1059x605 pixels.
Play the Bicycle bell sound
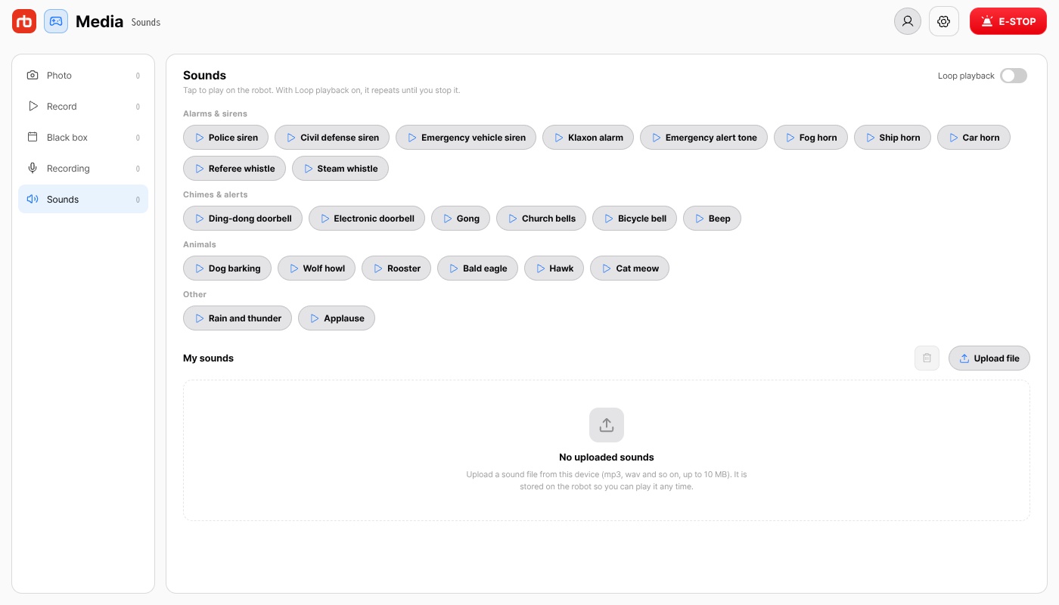coord(635,219)
